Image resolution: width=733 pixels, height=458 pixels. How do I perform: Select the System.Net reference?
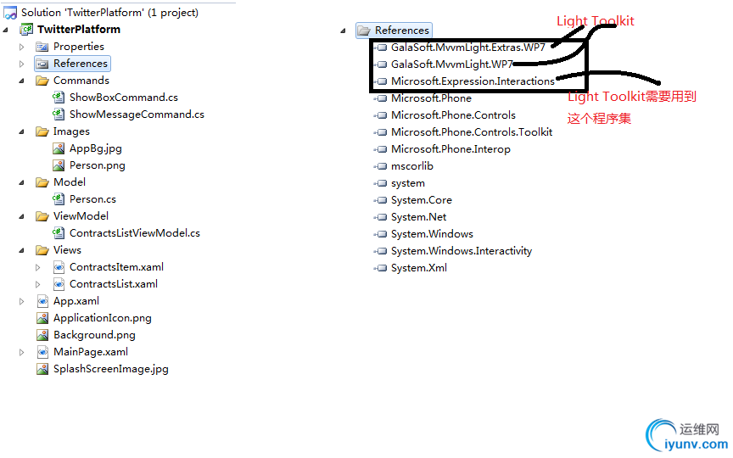(x=418, y=217)
